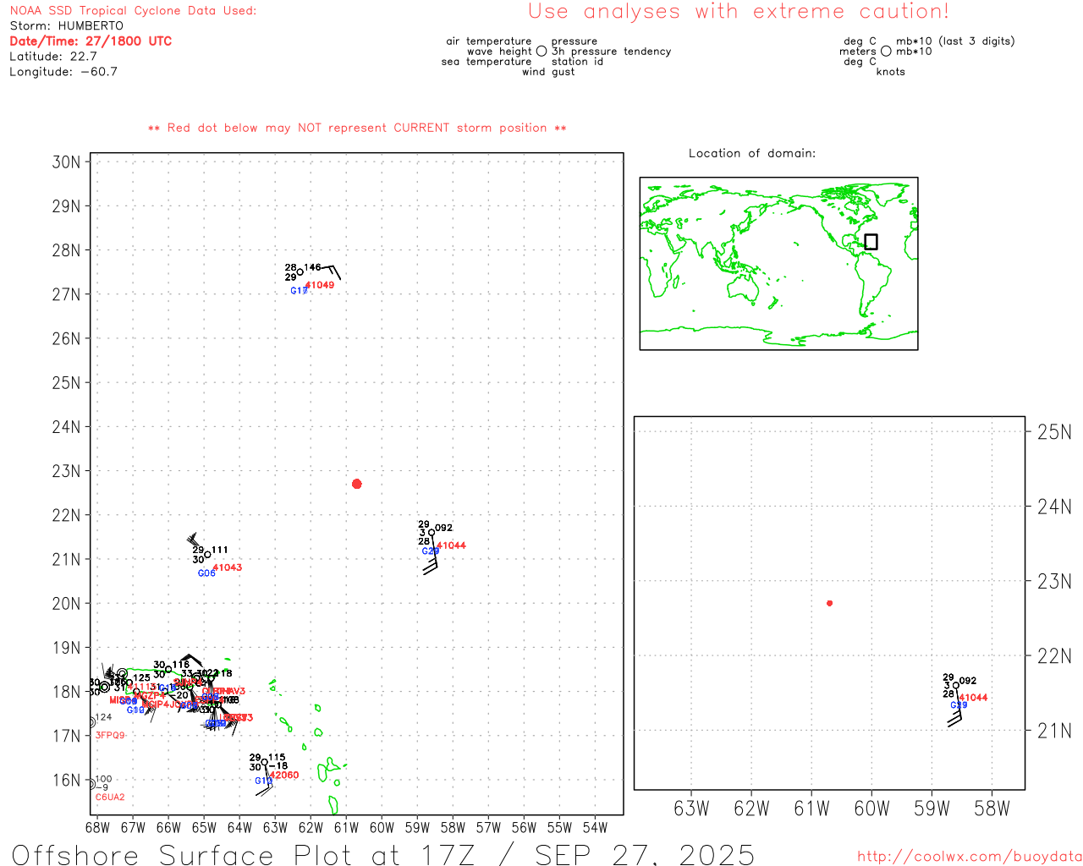Click the black domain box on the world map
This screenshot has width=1083, height=866.
[871, 242]
